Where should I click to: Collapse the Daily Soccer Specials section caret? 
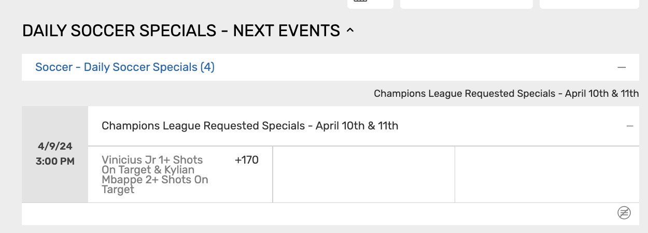pyautogui.click(x=350, y=31)
